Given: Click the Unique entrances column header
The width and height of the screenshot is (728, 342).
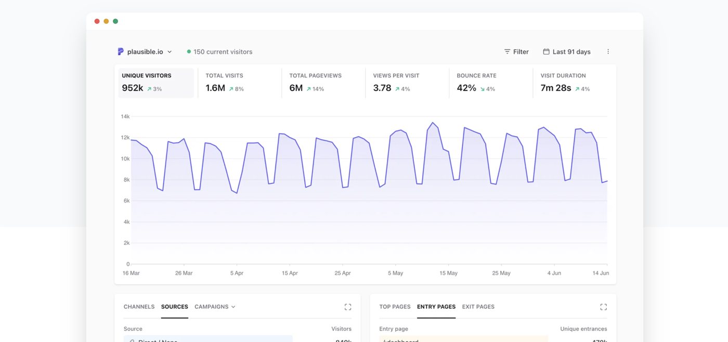Looking at the screenshot, I should click(x=583, y=328).
